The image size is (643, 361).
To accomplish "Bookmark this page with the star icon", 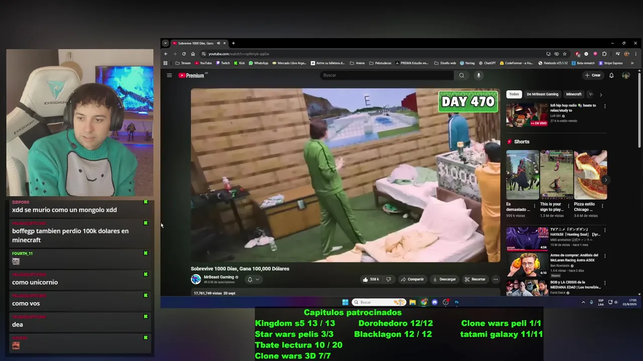I will point(565,54).
